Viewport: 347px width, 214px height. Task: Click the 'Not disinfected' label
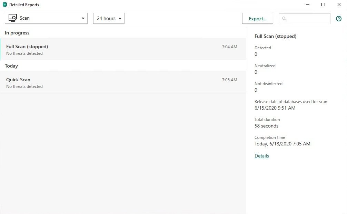tap(268, 83)
